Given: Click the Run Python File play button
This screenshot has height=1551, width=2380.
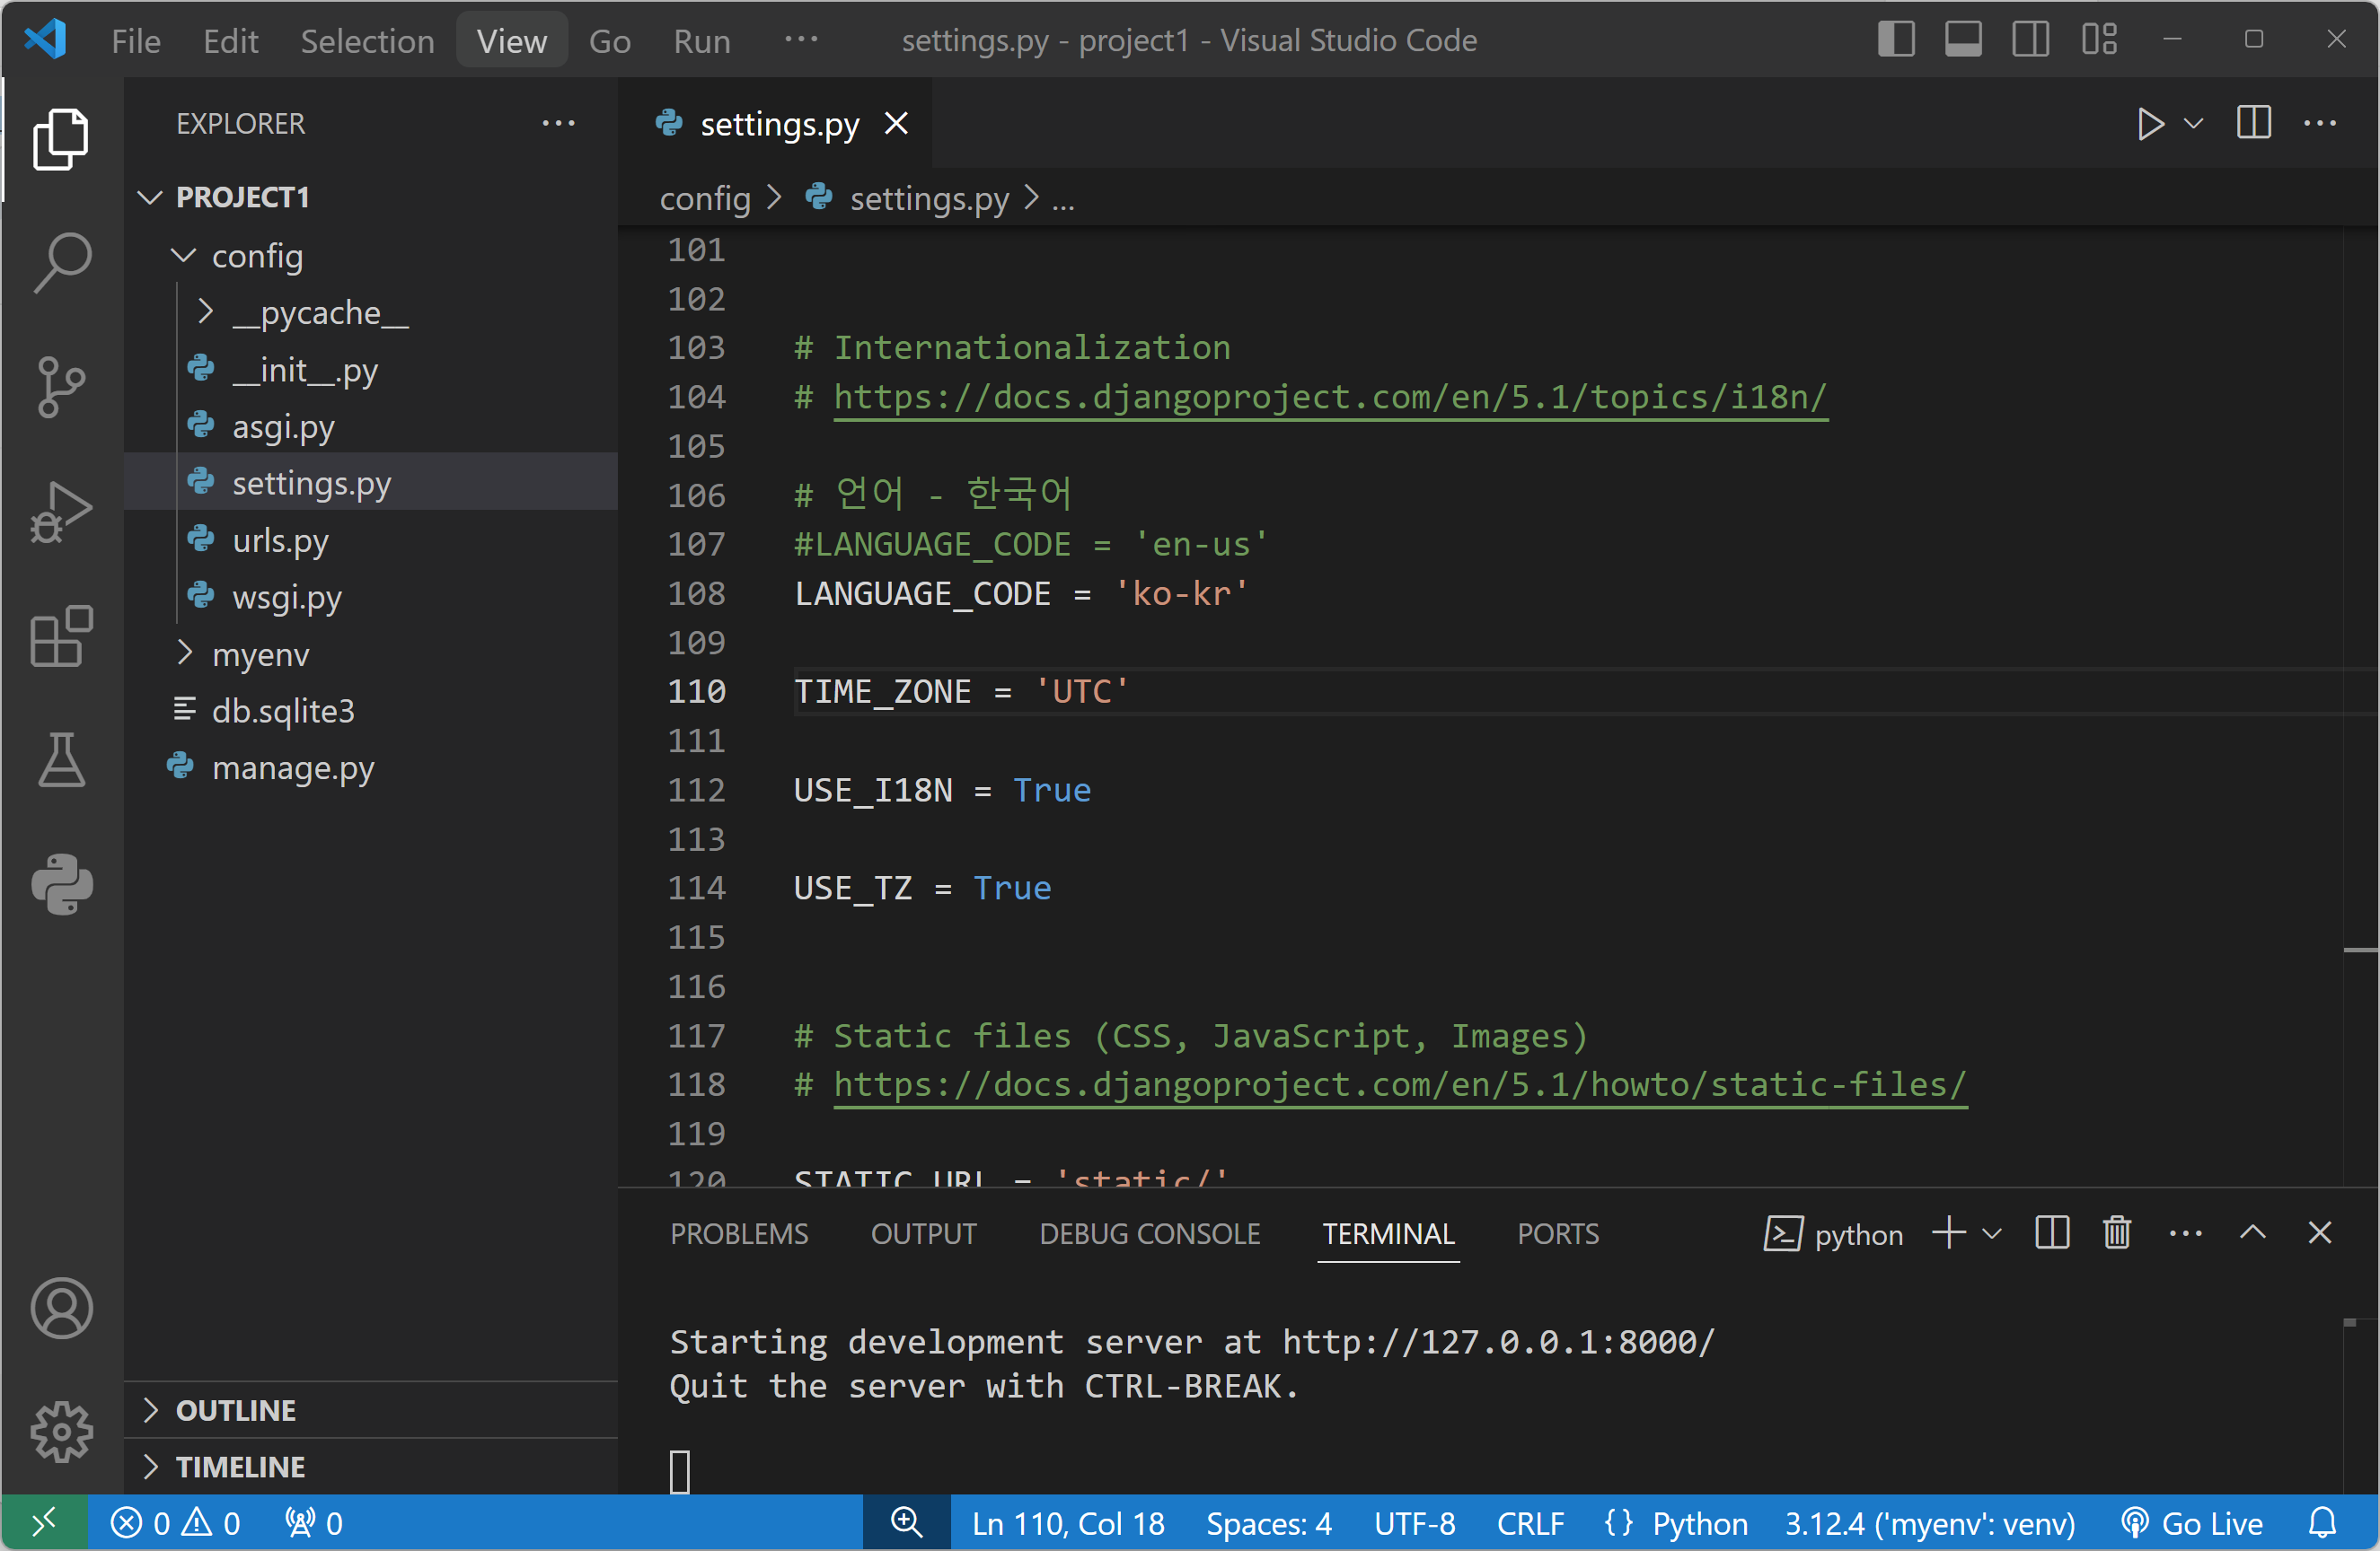Looking at the screenshot, I should click(x=2149, y=124).
